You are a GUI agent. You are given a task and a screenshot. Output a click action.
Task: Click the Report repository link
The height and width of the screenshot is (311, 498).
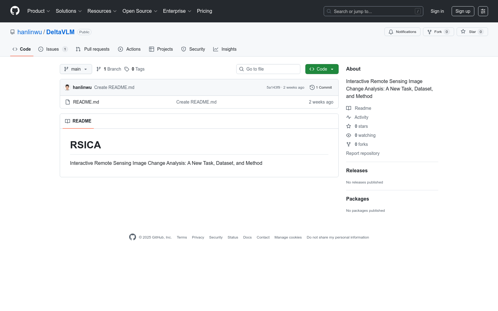[363, 153]
